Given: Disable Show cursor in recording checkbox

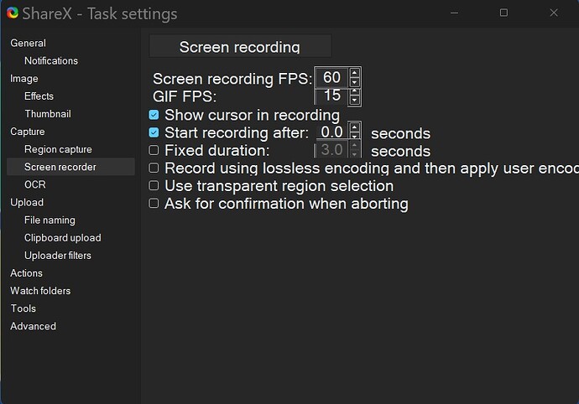Looking at the screenshot, I should tap(154, 115).
